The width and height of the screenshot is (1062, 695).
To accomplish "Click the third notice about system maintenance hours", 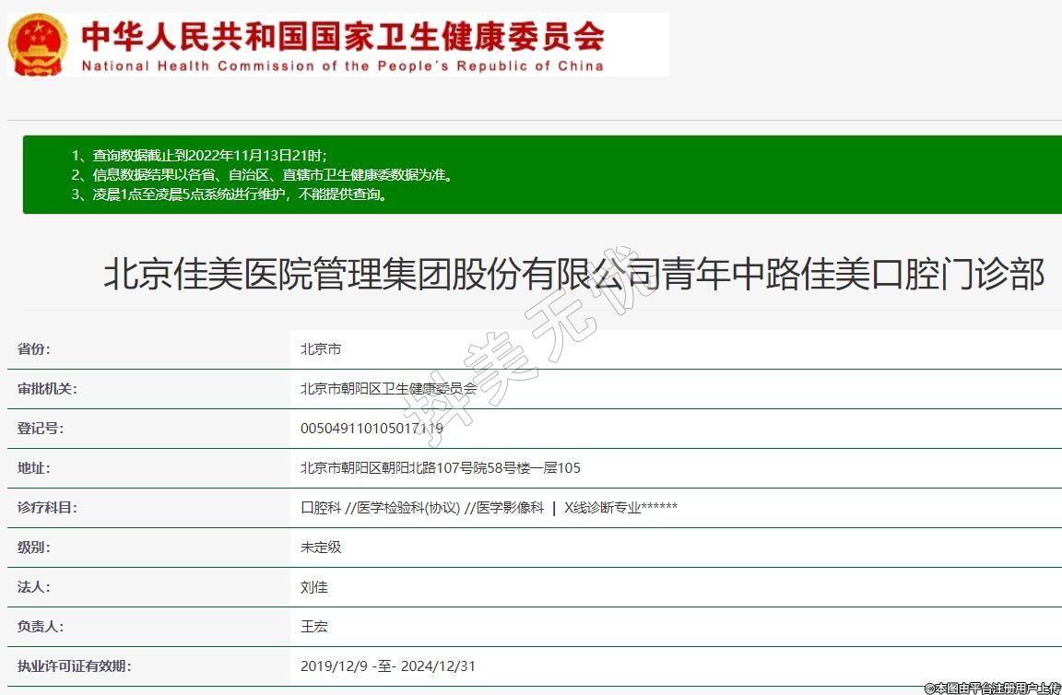I will pyautogui.click(x=229, y=194).
